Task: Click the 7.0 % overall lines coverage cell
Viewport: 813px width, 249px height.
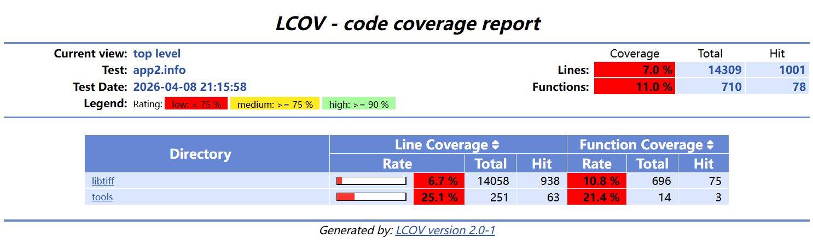Action: pos(634,70)
